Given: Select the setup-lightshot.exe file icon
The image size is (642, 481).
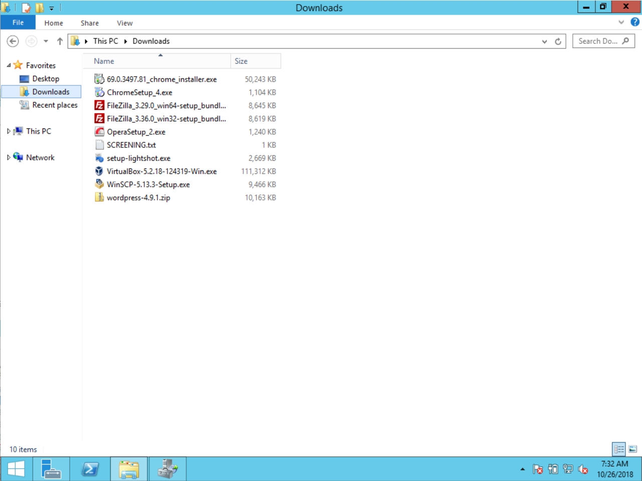Looking at the screenshot, I should [x=99, y=158].
